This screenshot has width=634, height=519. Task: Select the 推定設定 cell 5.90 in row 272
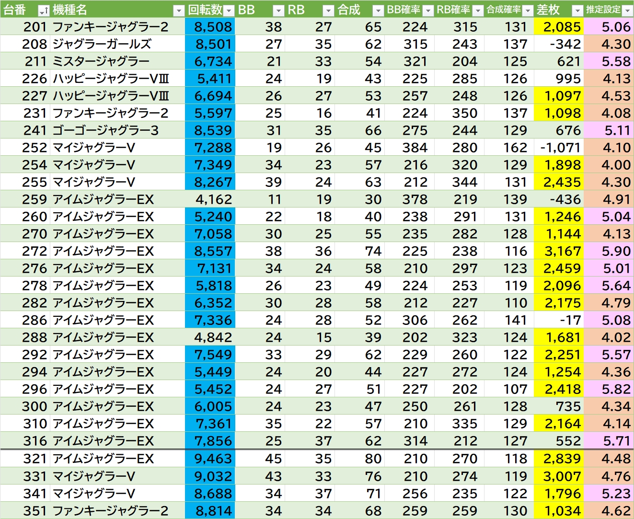[x=609, y=251]
